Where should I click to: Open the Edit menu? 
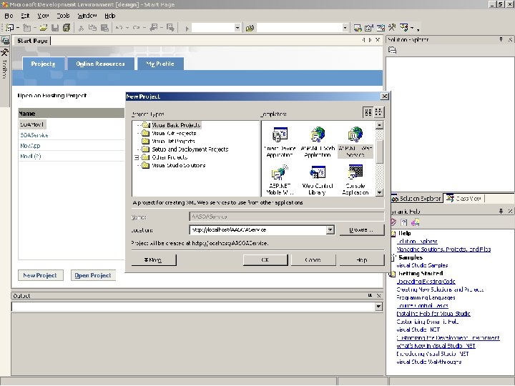pos(25,16)
